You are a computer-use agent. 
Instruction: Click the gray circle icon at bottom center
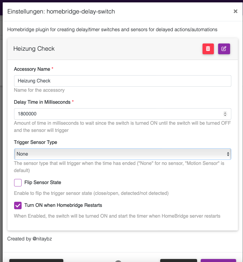click(118, 261)
